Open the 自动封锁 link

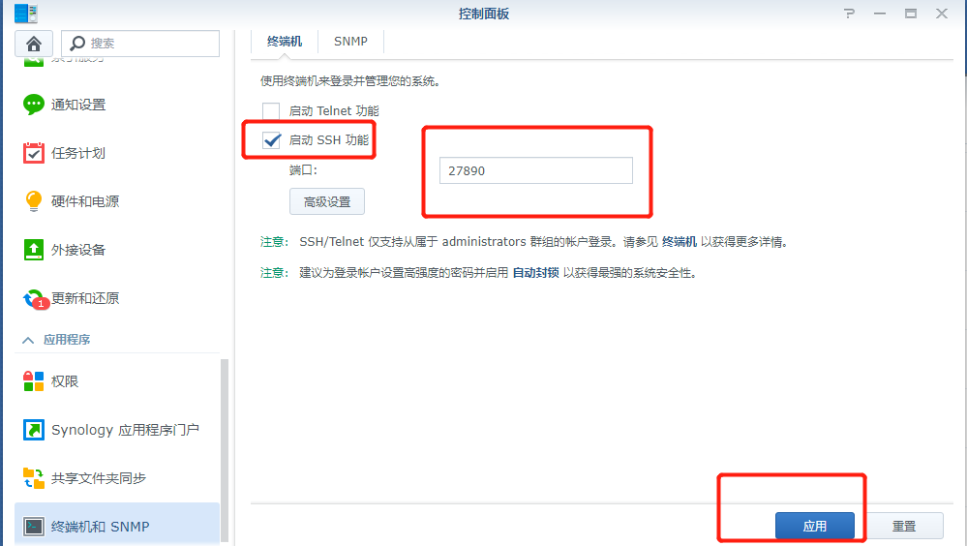pyautogui.click(x=536, y=273)
